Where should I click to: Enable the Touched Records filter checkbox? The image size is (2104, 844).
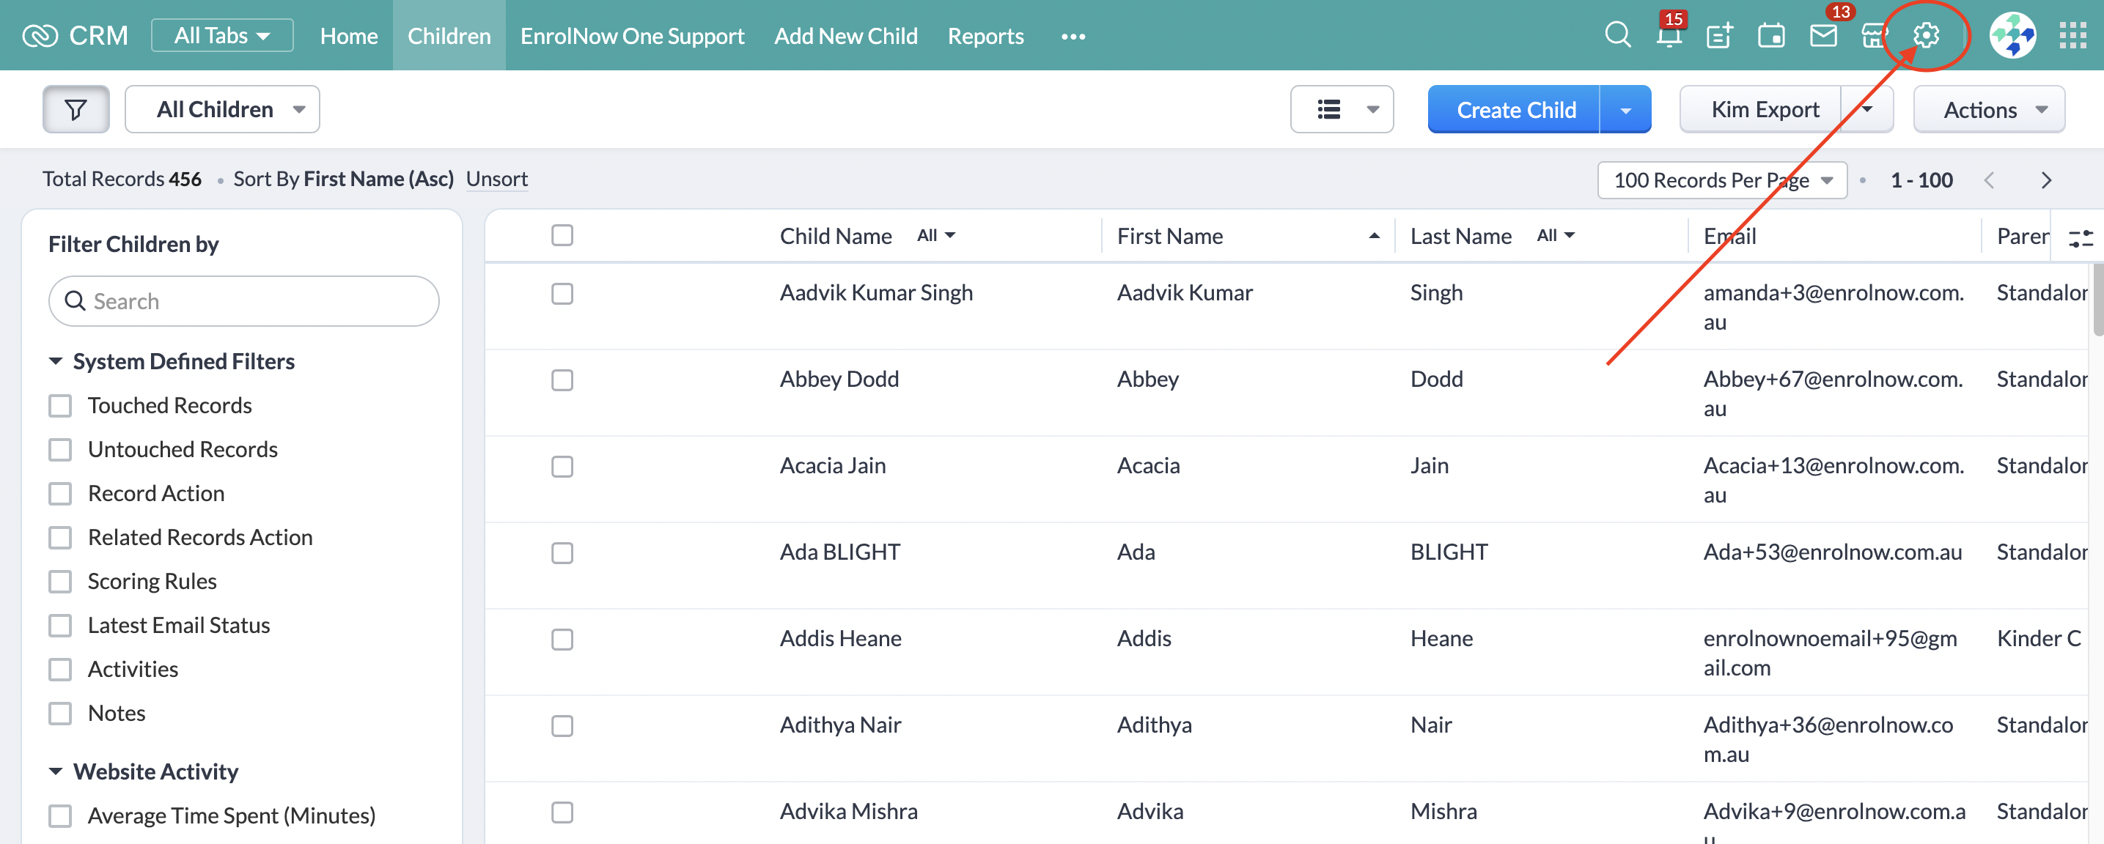[x=60, y=406]
